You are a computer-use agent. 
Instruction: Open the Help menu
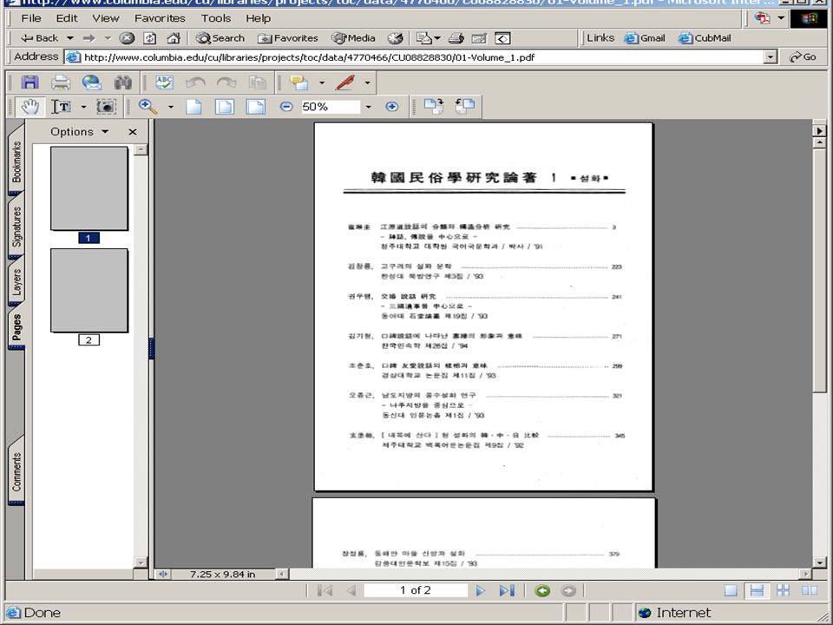click(259, 18)
